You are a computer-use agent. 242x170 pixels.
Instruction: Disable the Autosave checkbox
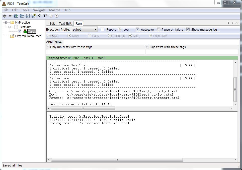[137, 29]
